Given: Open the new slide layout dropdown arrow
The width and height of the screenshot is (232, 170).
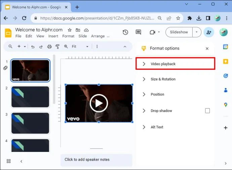Looking at the screenshot, I should (x=25, y=47).
